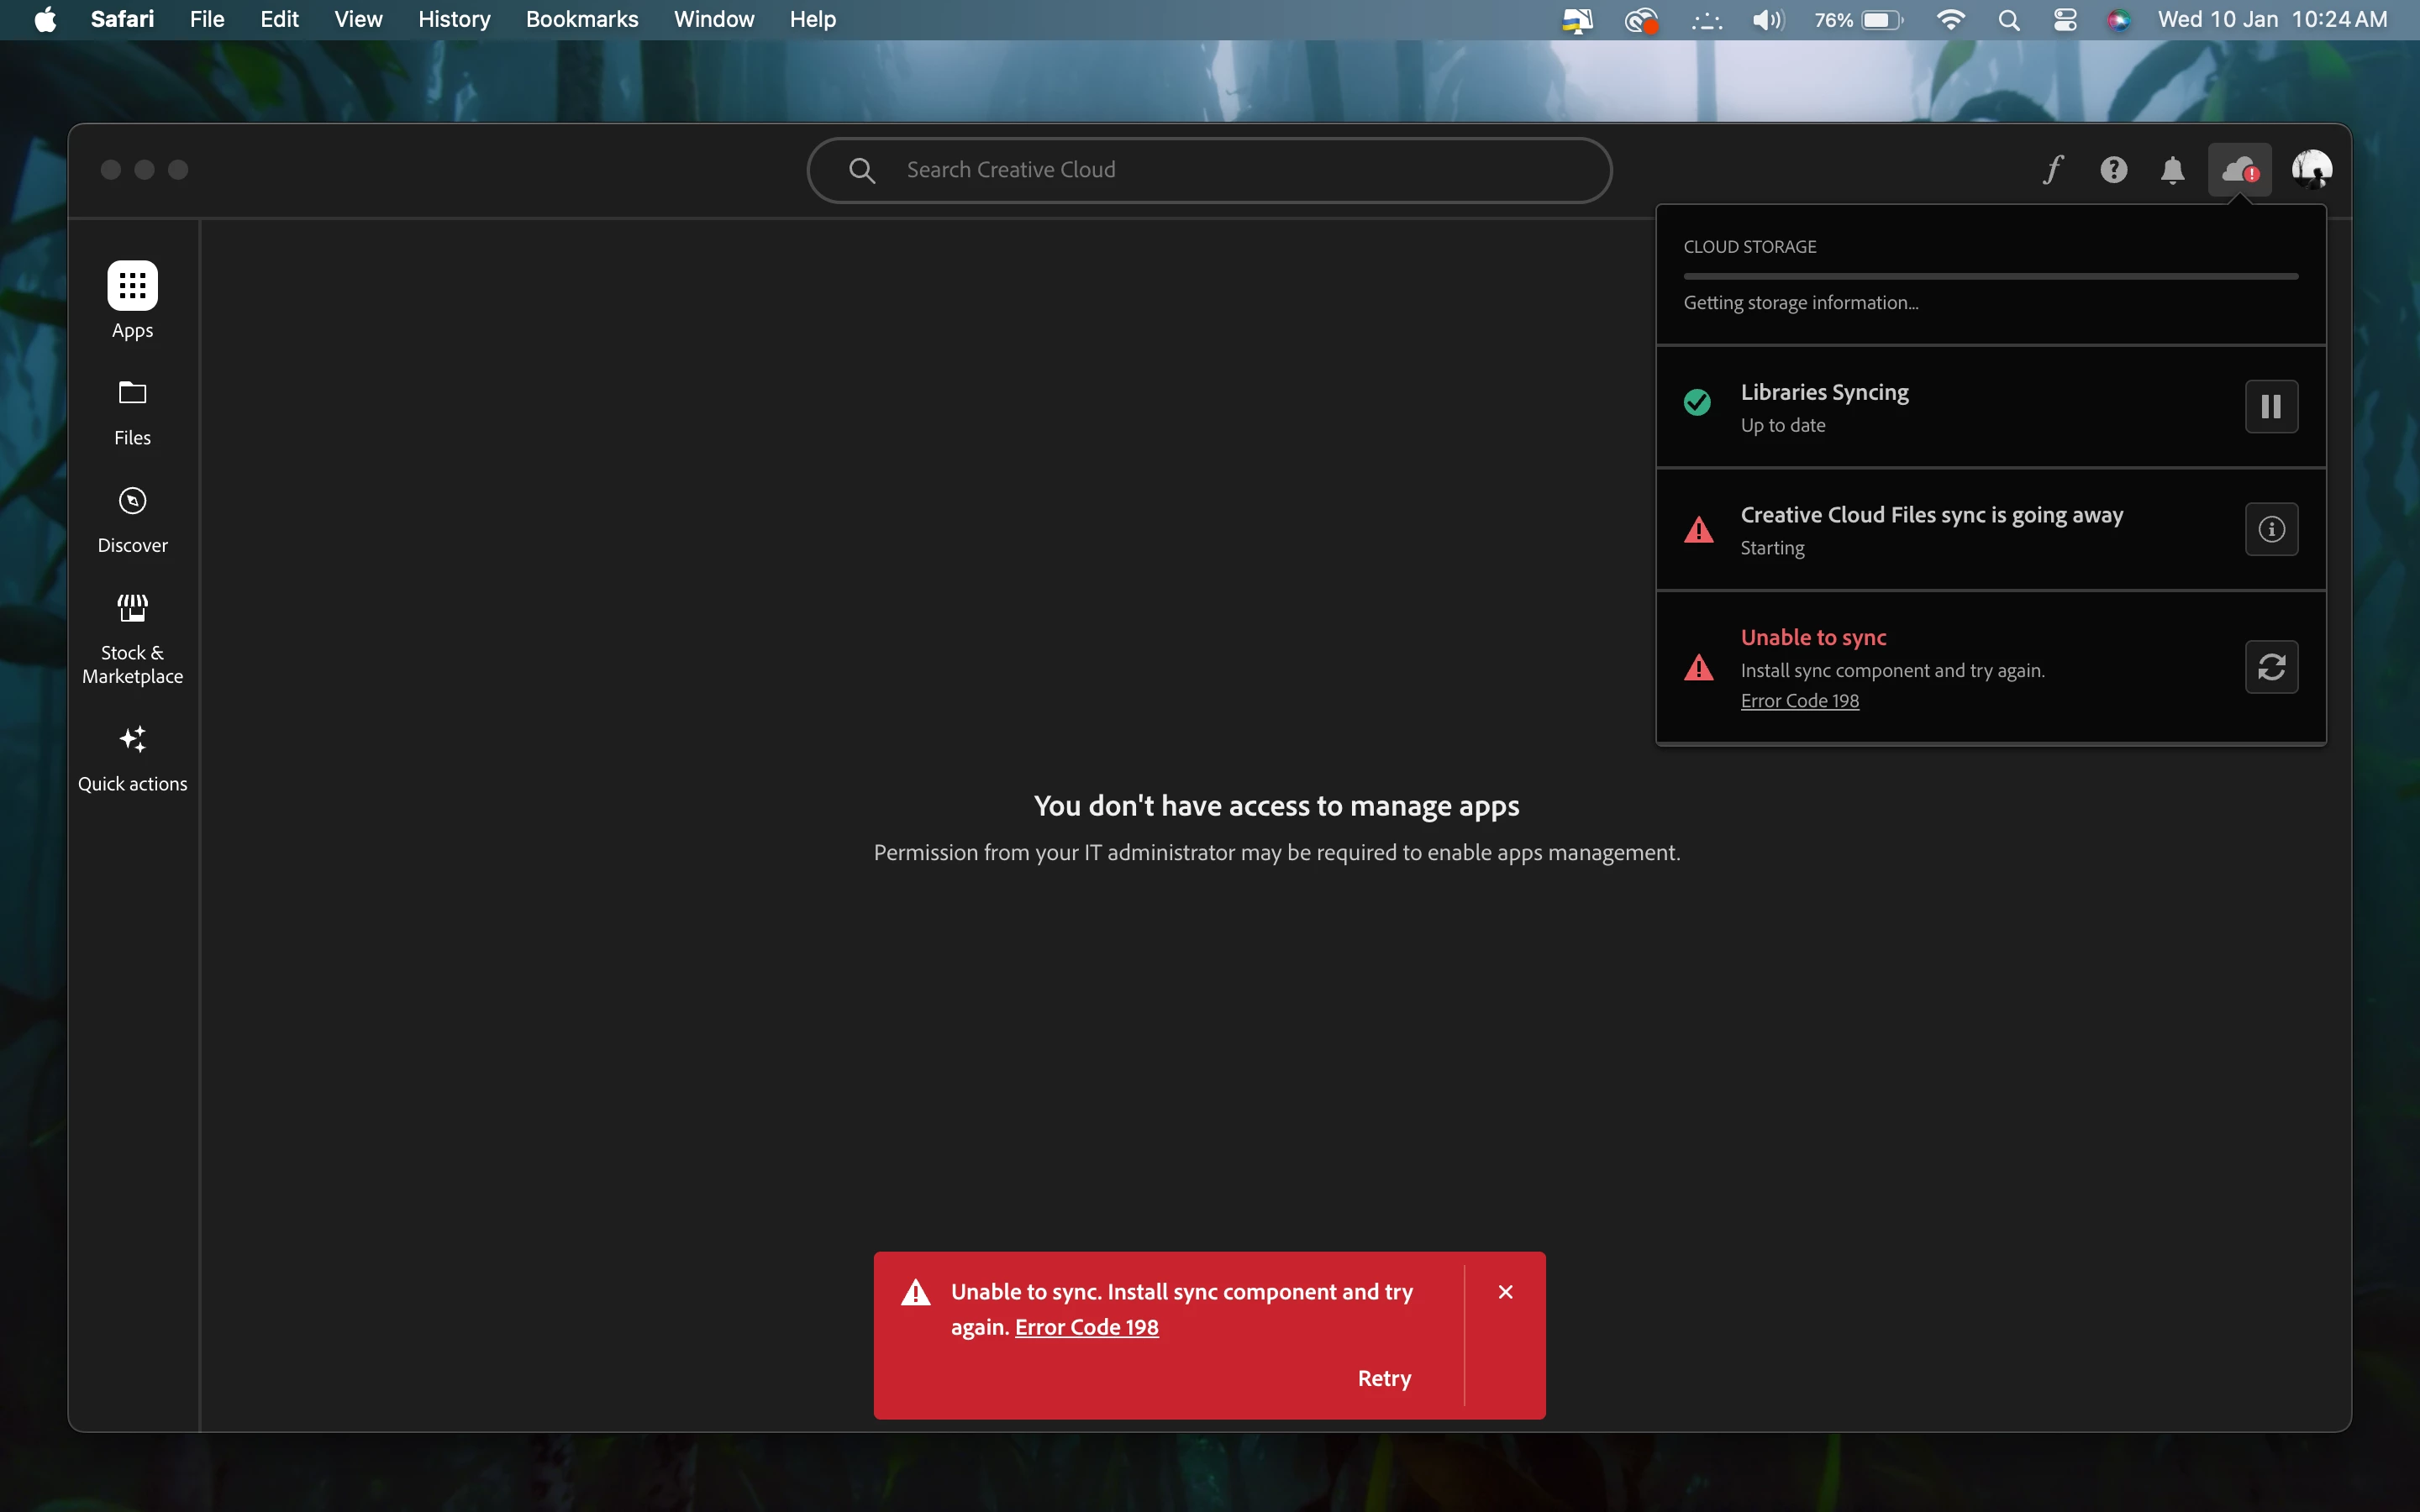The width and height of the screenshot is (2420, 1512).
Task: Open account profile avatar menu
Action: pyautogui.click(x=2311, y=170)
